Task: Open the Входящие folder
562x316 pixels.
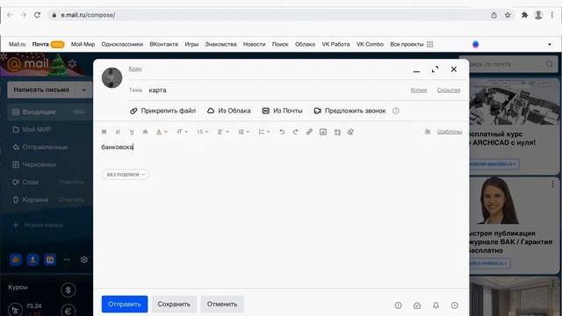Action: pos(49,111)
